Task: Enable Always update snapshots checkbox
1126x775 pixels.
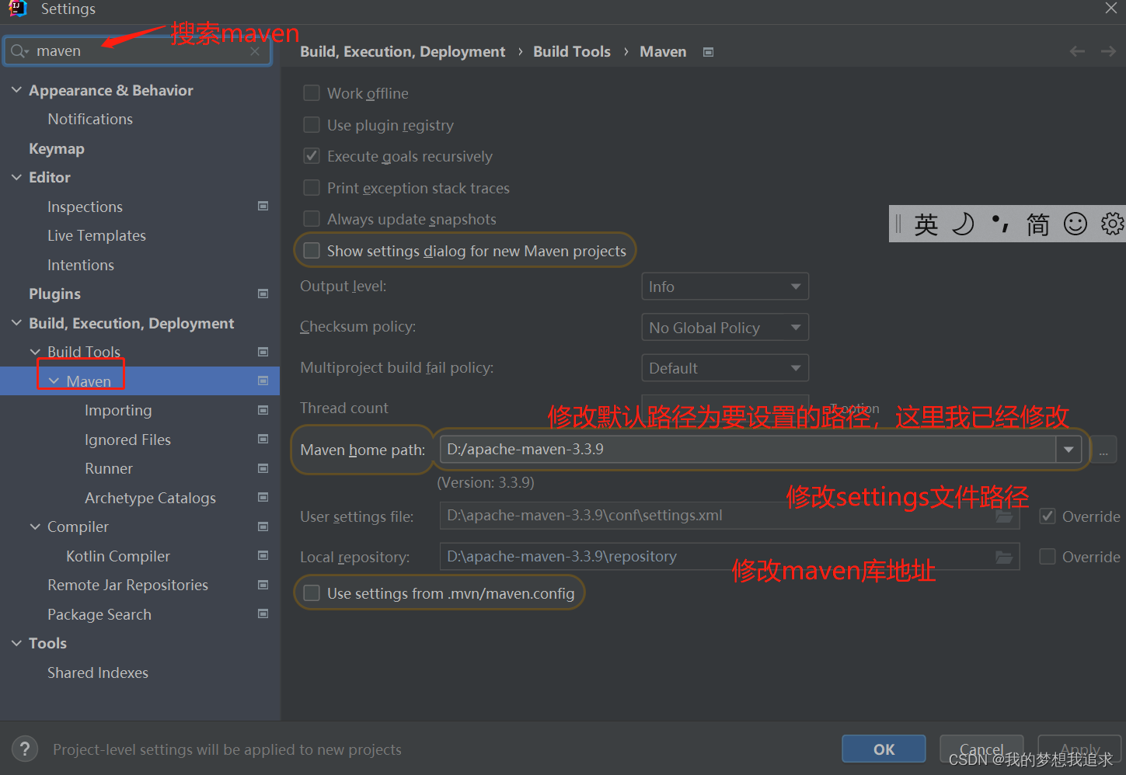Action: pyautogui.click(x=312, y=219)
